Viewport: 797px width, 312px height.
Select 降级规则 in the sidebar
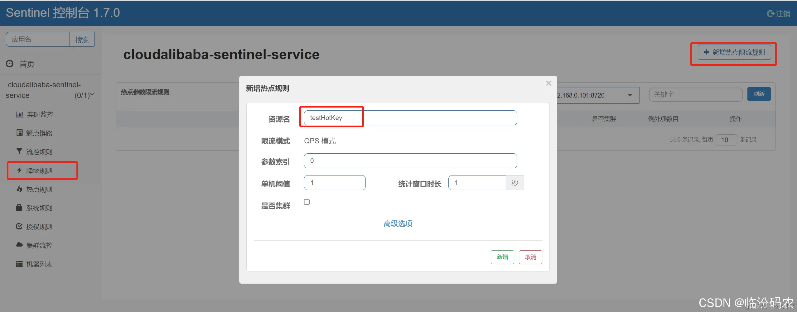tap(39, 170)
